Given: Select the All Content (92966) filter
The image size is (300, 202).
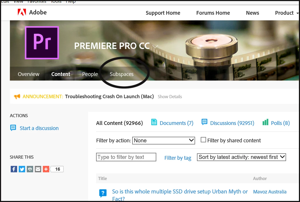Looking at the screenshot, I should [x=119, y=123].
